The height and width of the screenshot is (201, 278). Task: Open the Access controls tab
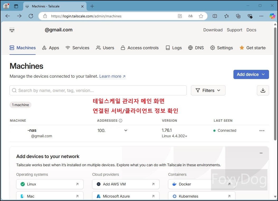click(x=140, y=48)
